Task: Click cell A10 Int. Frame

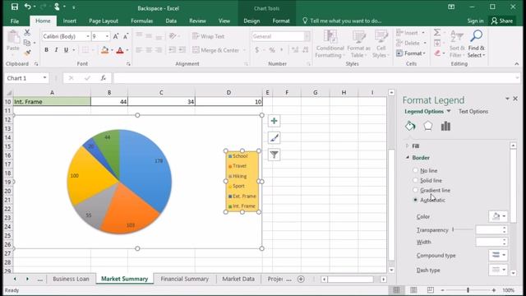Action: 52,102
